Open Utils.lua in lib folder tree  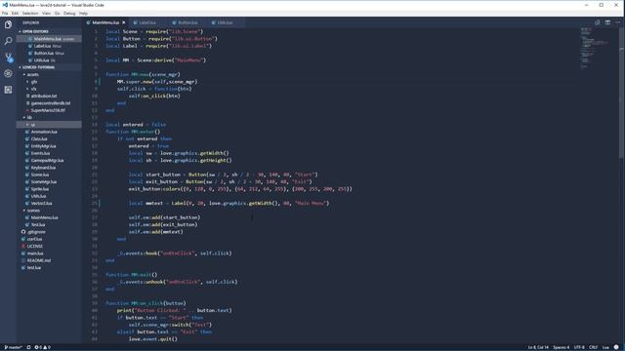coord(49,196)
